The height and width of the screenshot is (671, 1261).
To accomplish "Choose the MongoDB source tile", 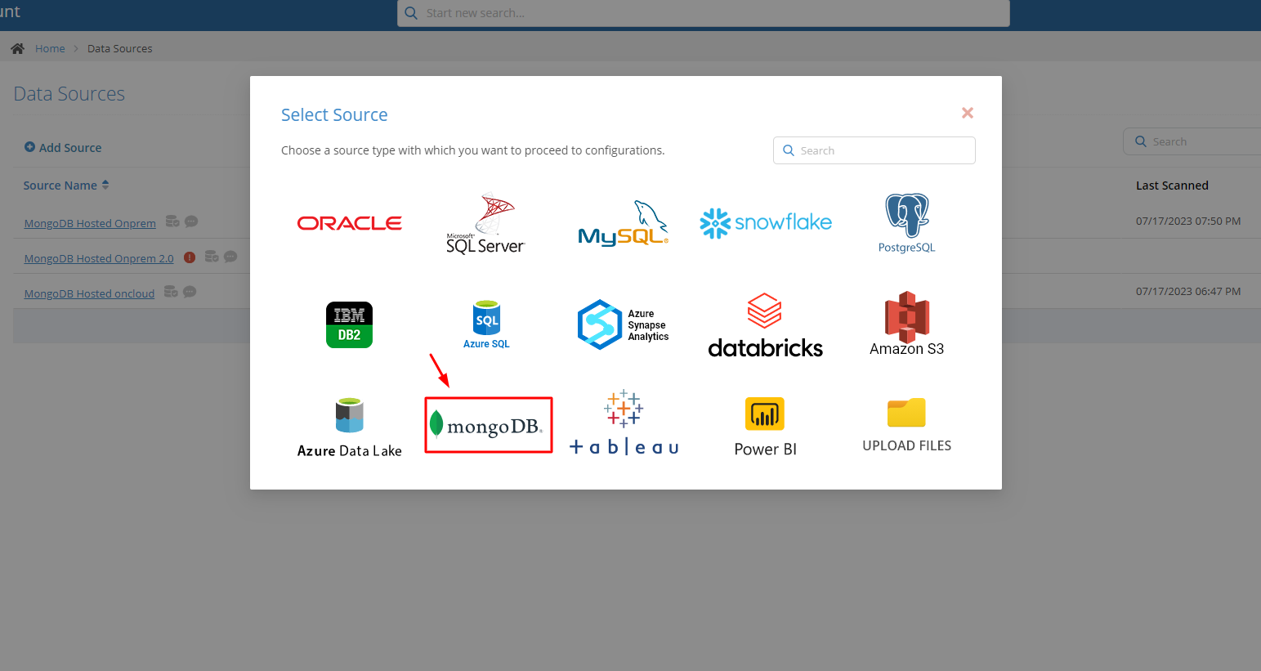I will tap(489, 425).
